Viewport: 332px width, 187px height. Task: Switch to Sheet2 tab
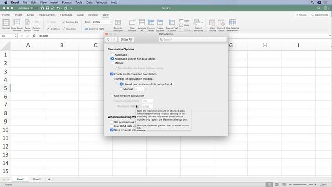(x=37, y=179)
